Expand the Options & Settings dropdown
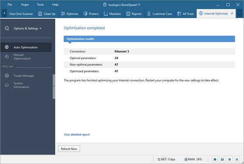This screenshot has width=244, height=164. point(28,28)
